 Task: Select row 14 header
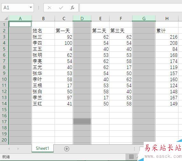tap(4, 103)
